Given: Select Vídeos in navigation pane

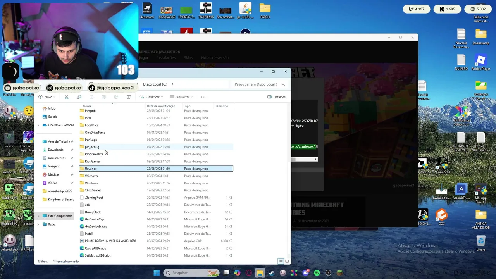Looking at the screenshot, I should coord(52,183).
